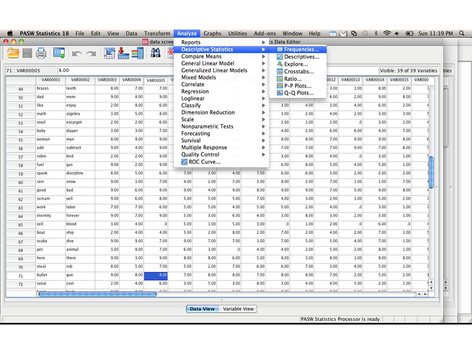Click the cell containing 'braces'
Viewport: 472px width, 354px height.
pyautogui.click(x=51, y=88)
